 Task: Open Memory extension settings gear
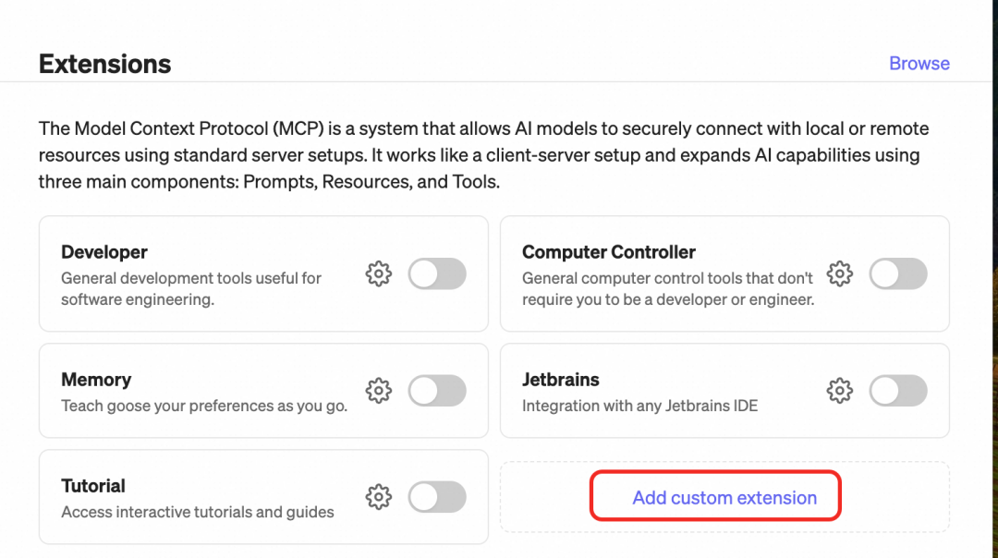[x=378, y=390]
